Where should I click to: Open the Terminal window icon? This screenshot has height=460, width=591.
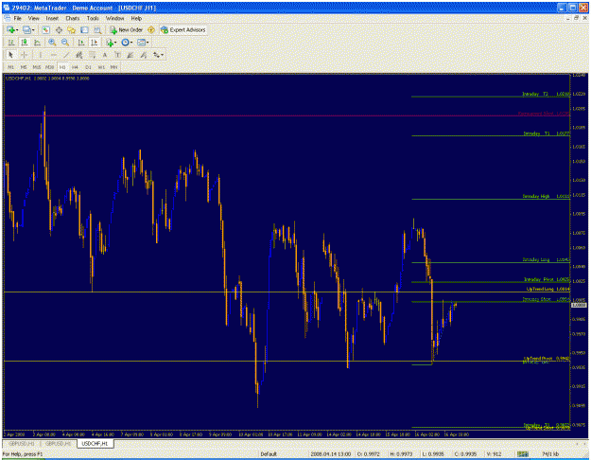tap(84, 29)
